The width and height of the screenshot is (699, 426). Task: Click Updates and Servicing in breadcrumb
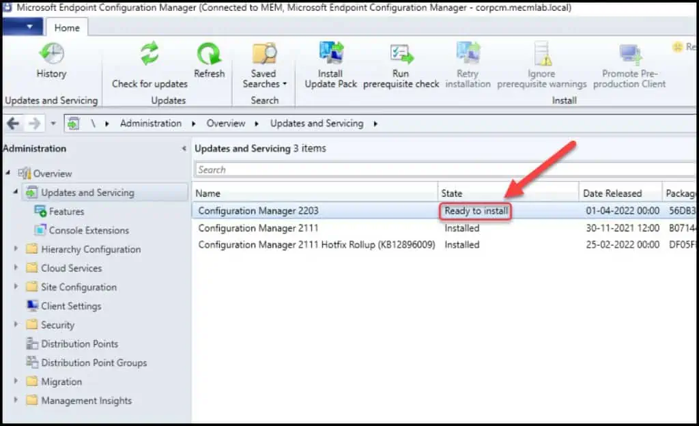(317, 124)
